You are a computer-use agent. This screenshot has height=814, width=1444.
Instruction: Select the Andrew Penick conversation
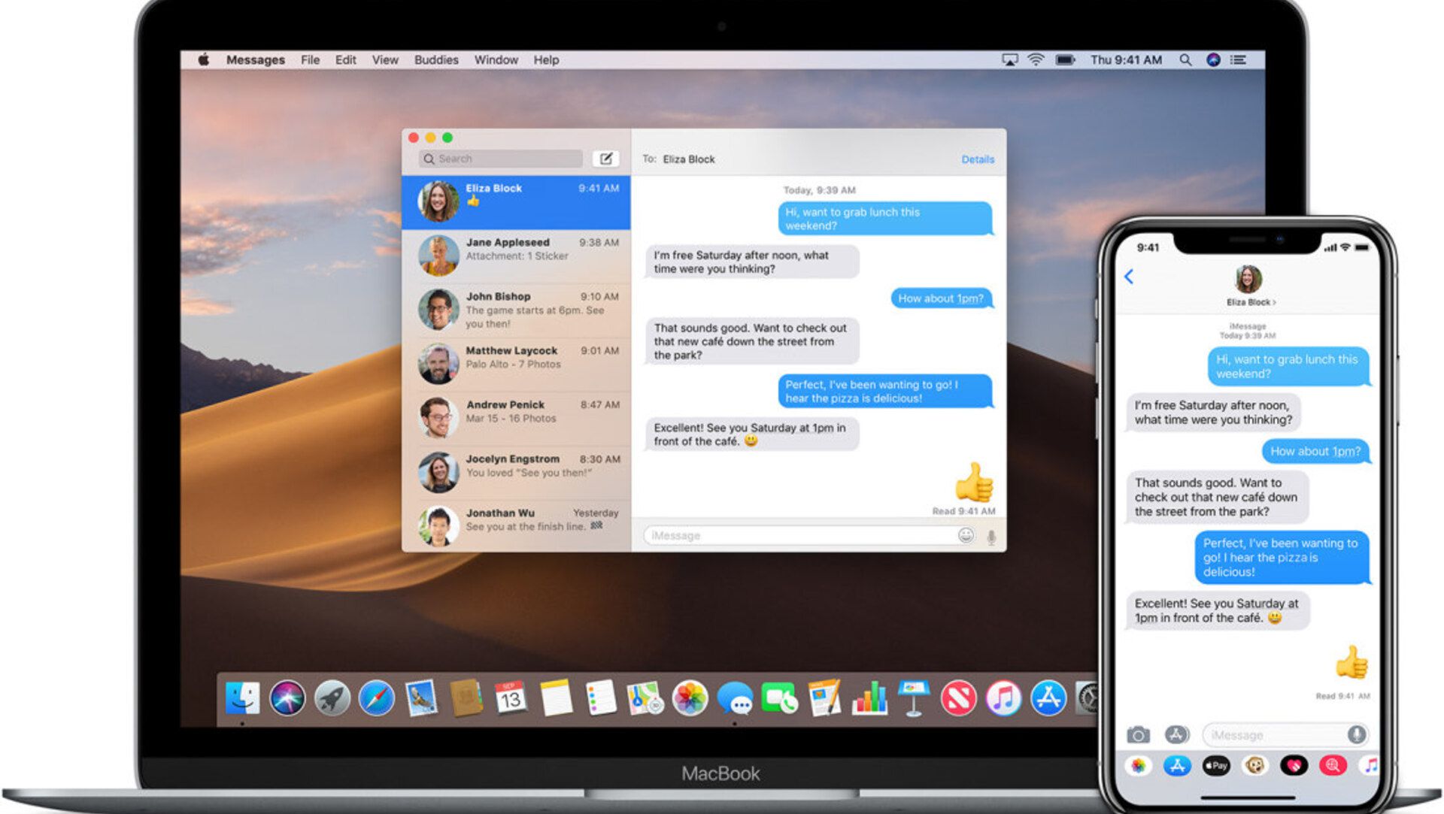(516, 419)
